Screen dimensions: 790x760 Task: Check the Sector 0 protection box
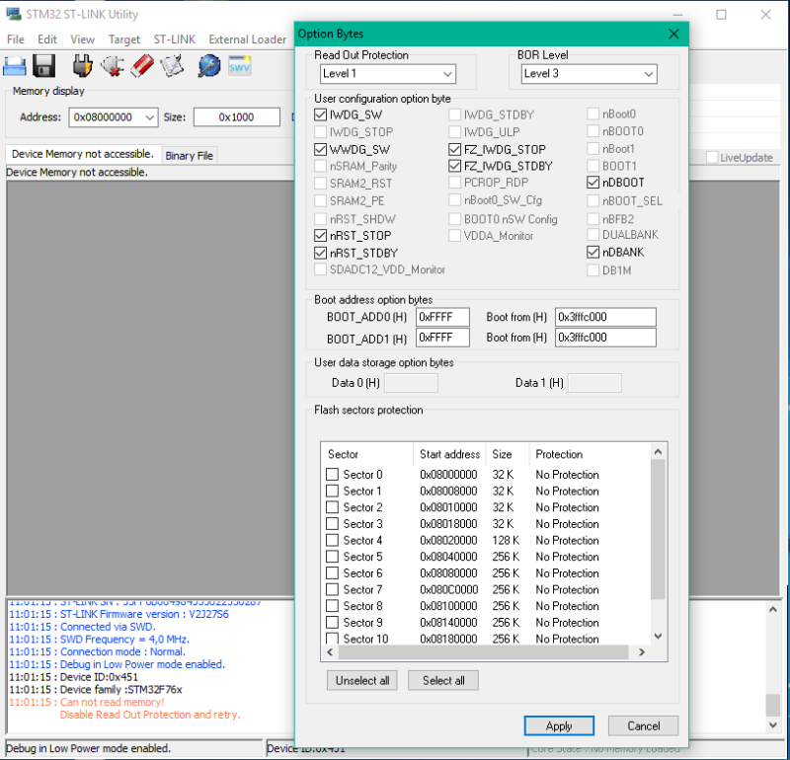tap(332, 475)
